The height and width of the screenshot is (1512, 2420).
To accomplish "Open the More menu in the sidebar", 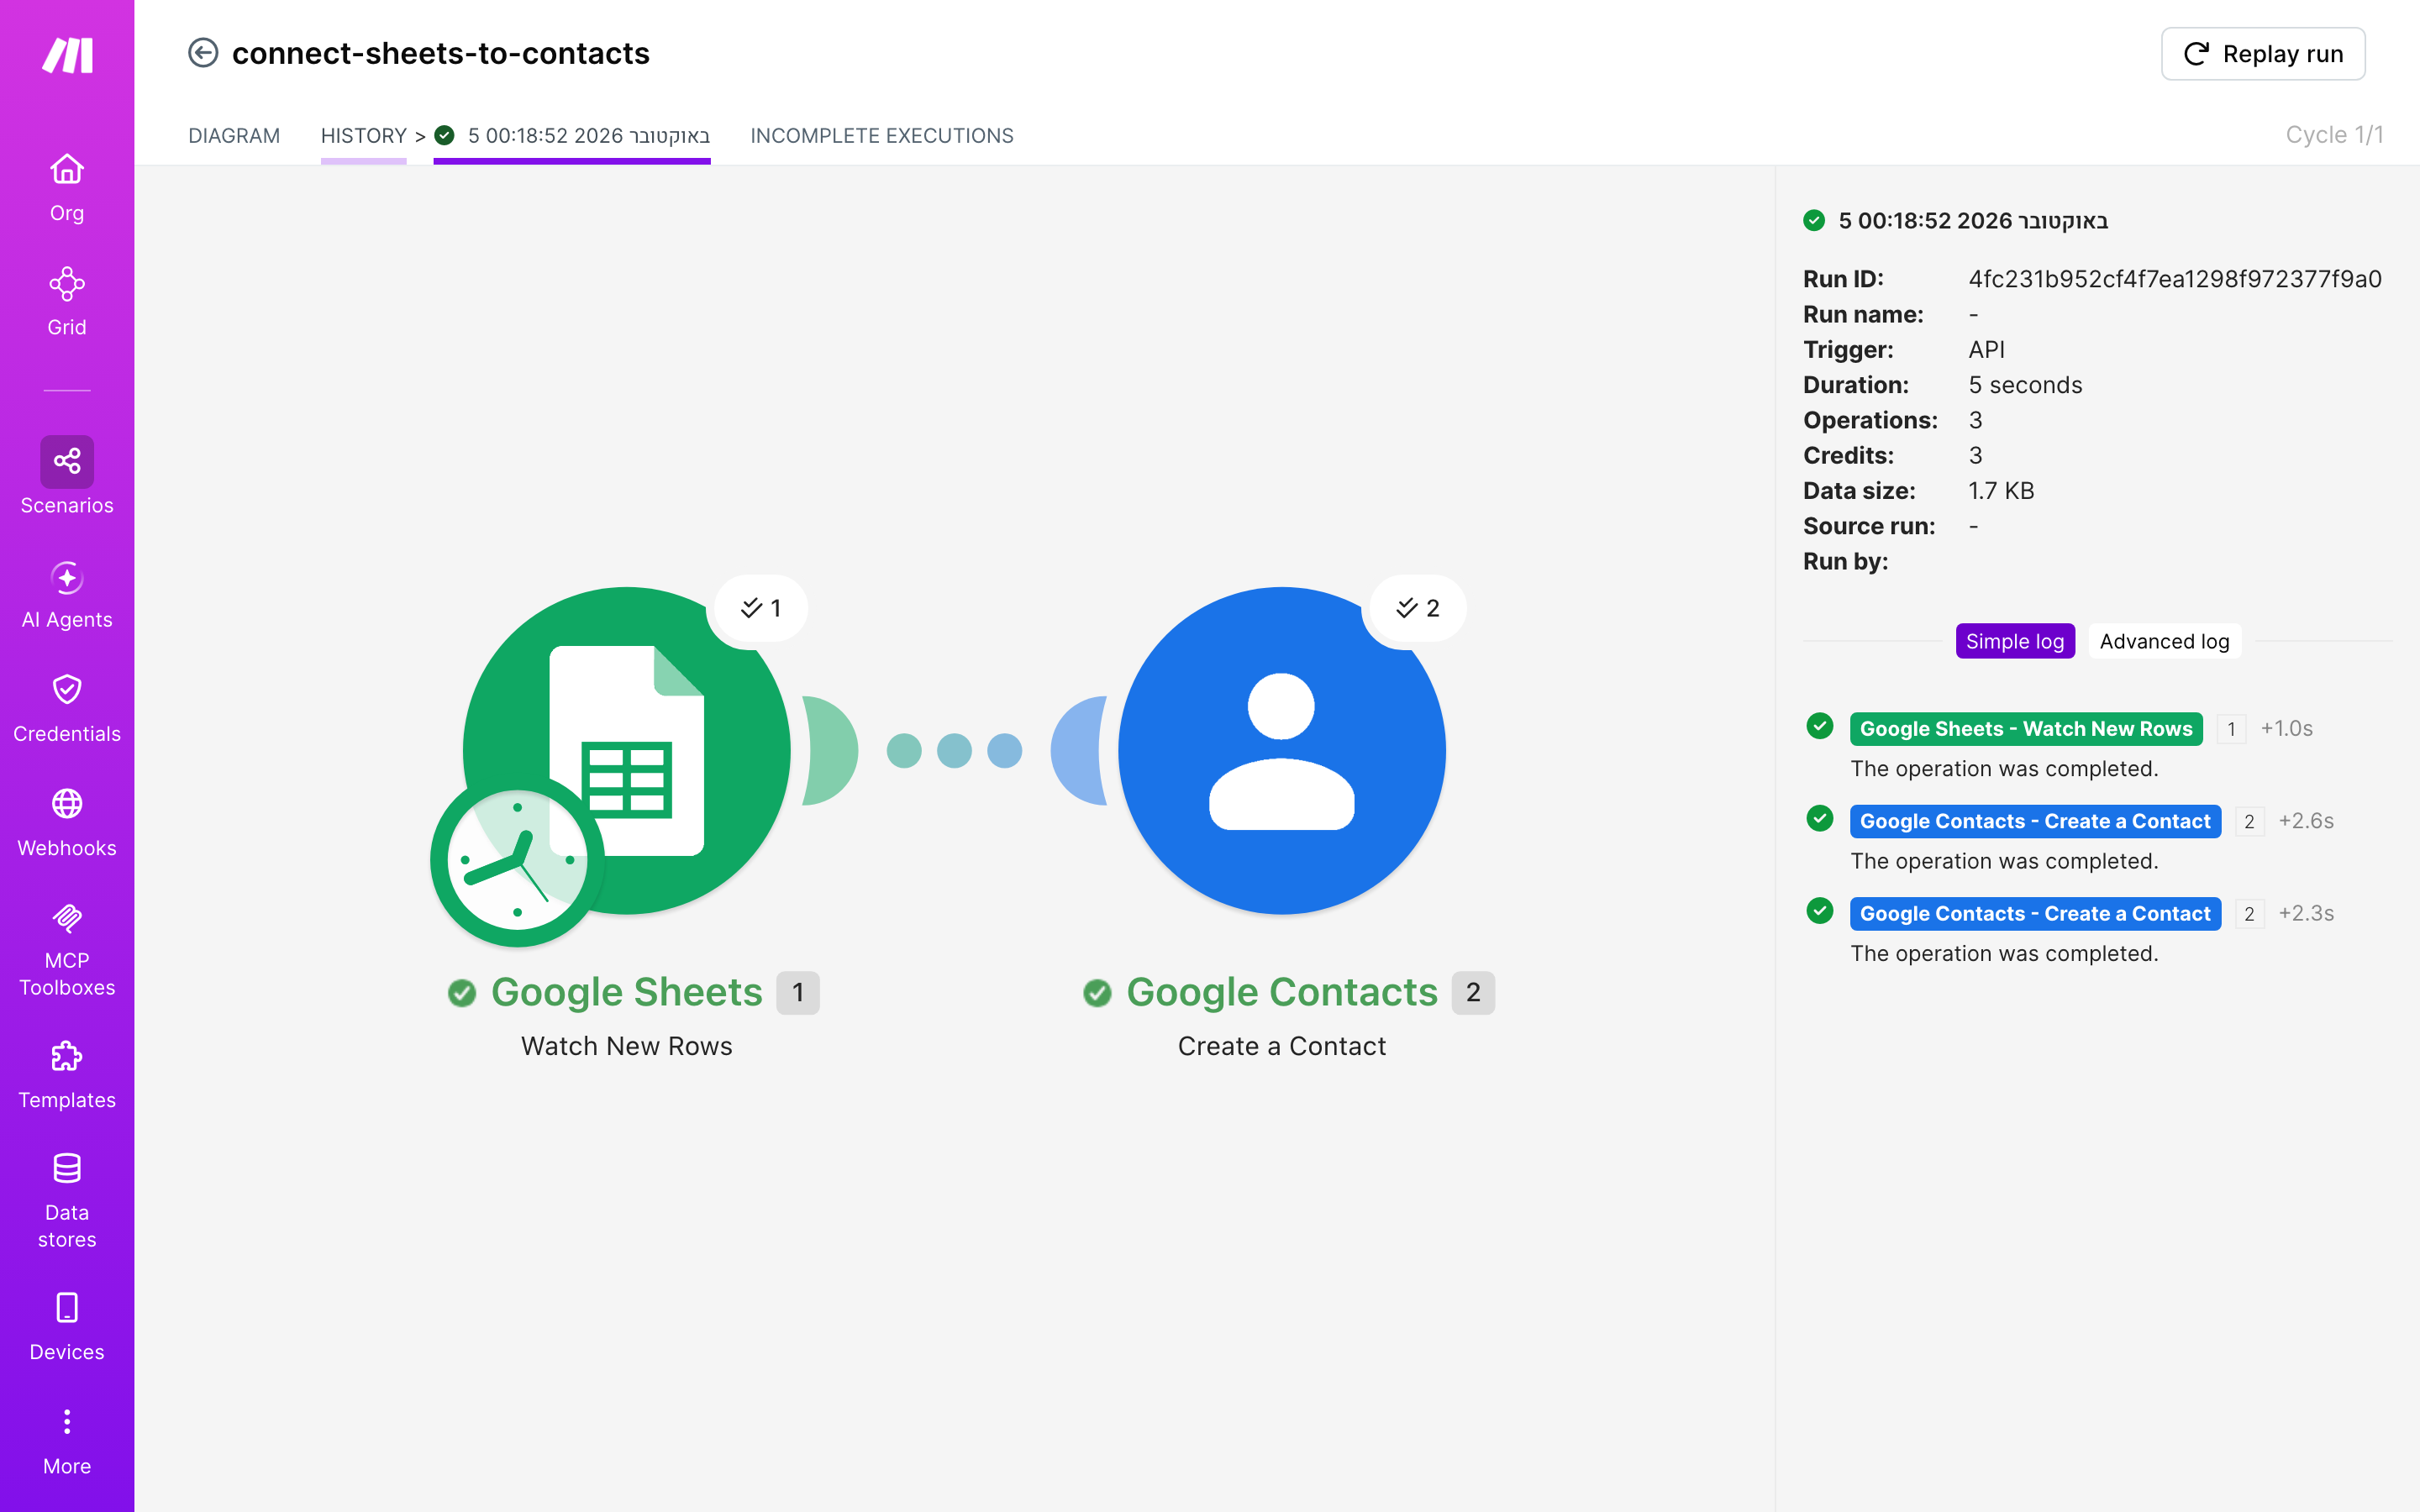I will (x=67, y=1440).
